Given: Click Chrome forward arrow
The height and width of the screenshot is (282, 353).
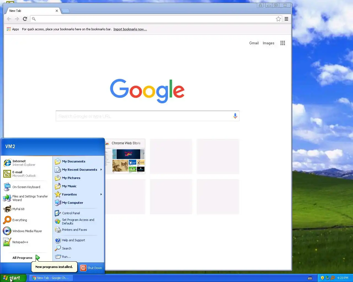Looking at the screenshot, I should pos(17,19).
